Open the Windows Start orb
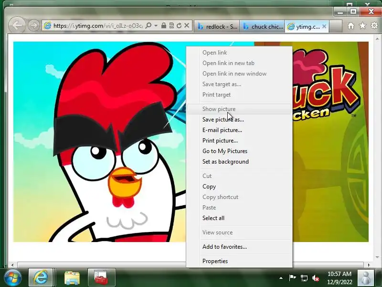This screenshot has width=382, height=287. pos(12,278)
